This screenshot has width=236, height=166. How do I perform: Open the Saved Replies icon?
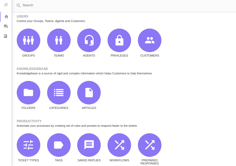tap(89, 145)
